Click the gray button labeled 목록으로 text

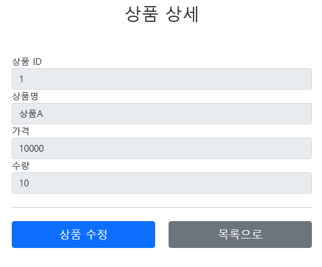click(x=240, y=235)
